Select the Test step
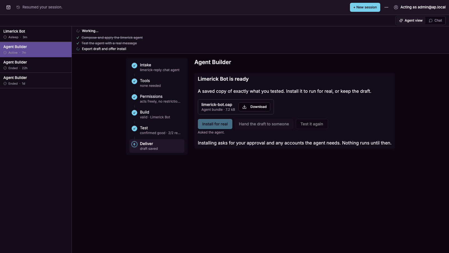 pos(157,130)
